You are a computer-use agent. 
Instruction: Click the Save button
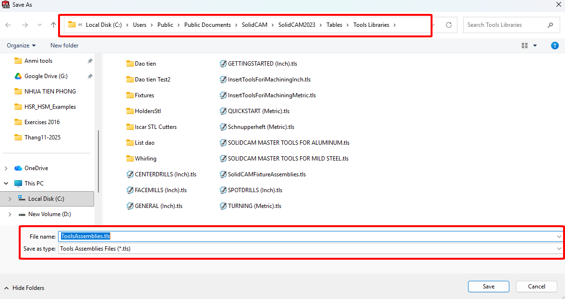pos(488,287)
